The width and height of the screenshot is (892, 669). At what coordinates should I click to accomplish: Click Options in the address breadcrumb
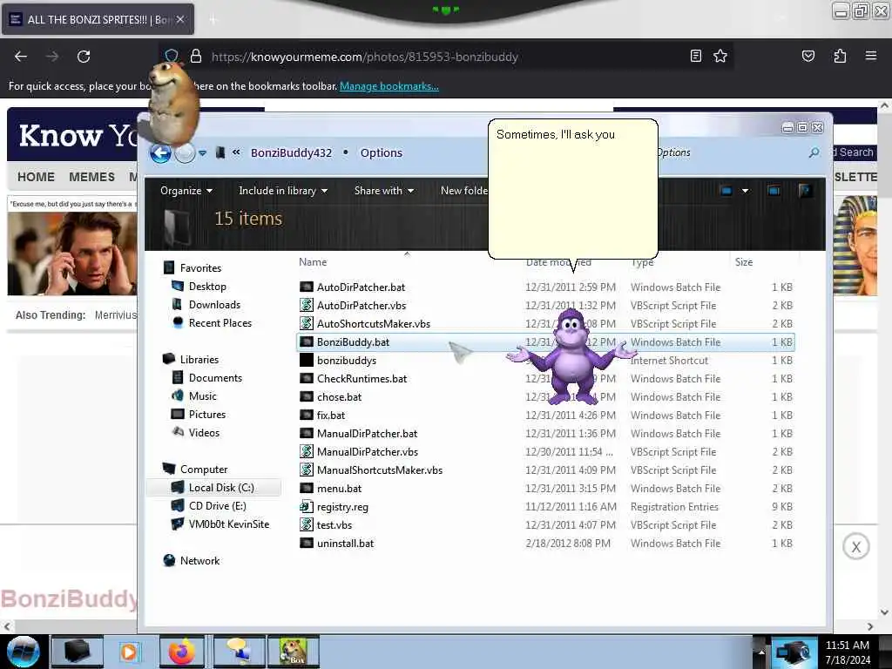pos(382,152)
